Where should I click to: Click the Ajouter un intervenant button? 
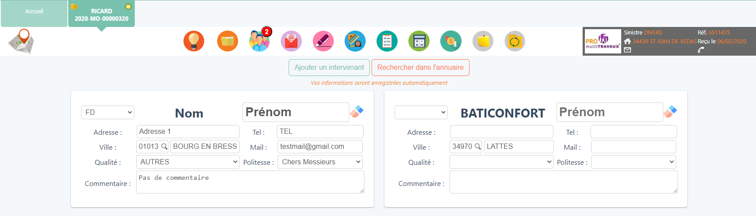coord(329,68)
